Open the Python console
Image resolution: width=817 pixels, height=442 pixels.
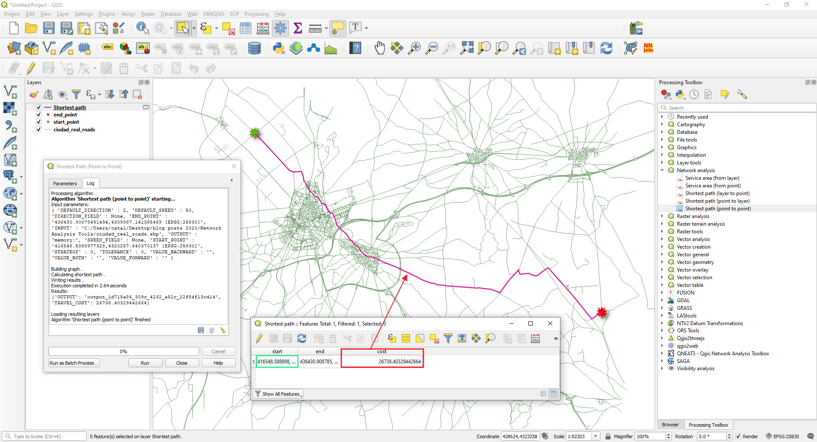[279, 48]
